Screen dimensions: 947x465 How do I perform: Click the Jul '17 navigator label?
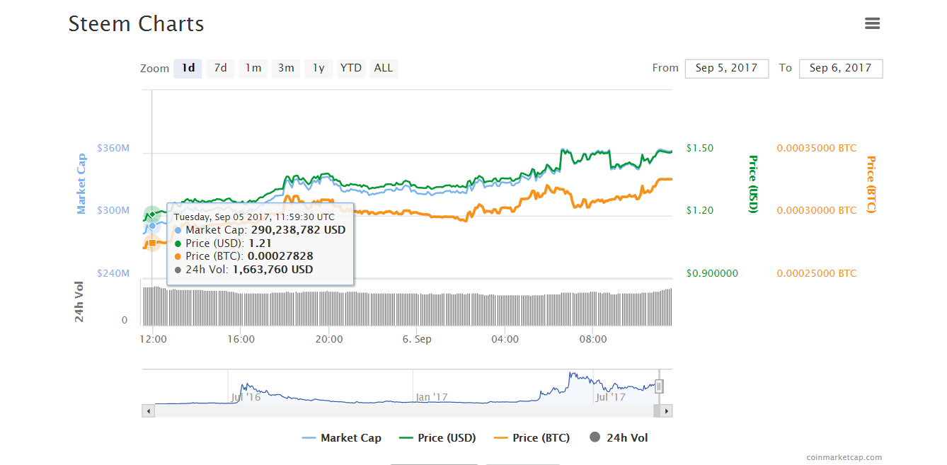tap(610, 397)
